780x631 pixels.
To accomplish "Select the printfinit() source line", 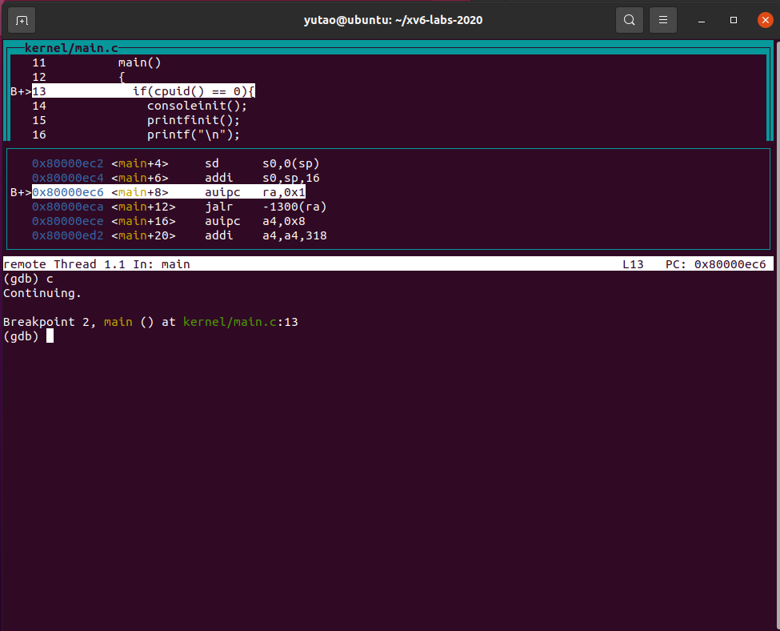I will tap(193, 120).
